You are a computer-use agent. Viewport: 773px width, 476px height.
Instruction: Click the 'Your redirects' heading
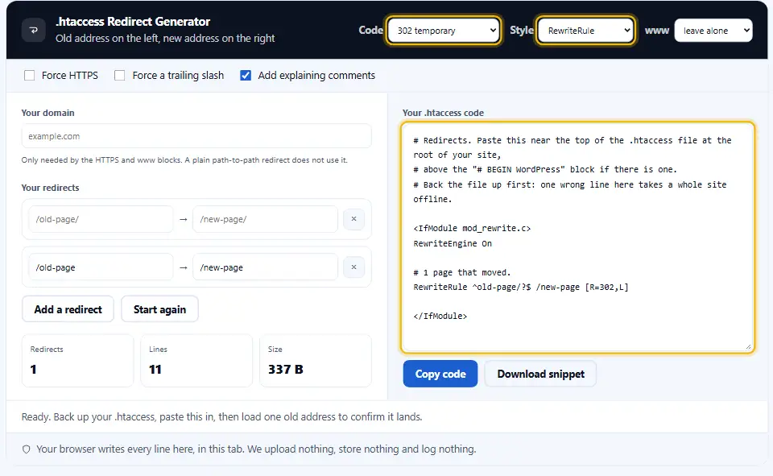(x=50, y=188)
